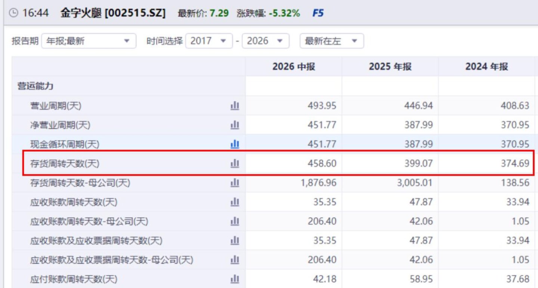Screen dimensions: 538x288
Task: Select the 现金循环周期(天) row label
Action: pyautogui.click(x=65, y=144)
